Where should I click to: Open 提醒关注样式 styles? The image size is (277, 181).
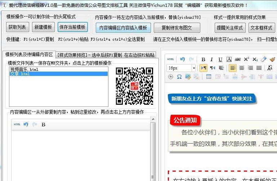tap(230, 28)
